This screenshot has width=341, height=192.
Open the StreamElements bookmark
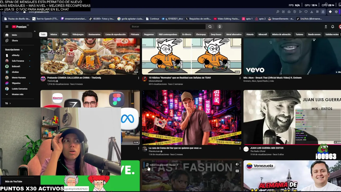click(281, 19)
